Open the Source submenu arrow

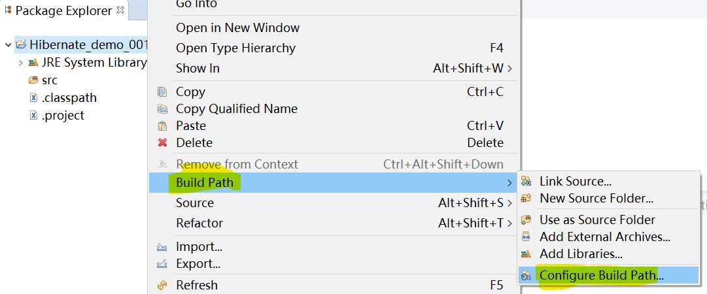[x=509, y=203]
